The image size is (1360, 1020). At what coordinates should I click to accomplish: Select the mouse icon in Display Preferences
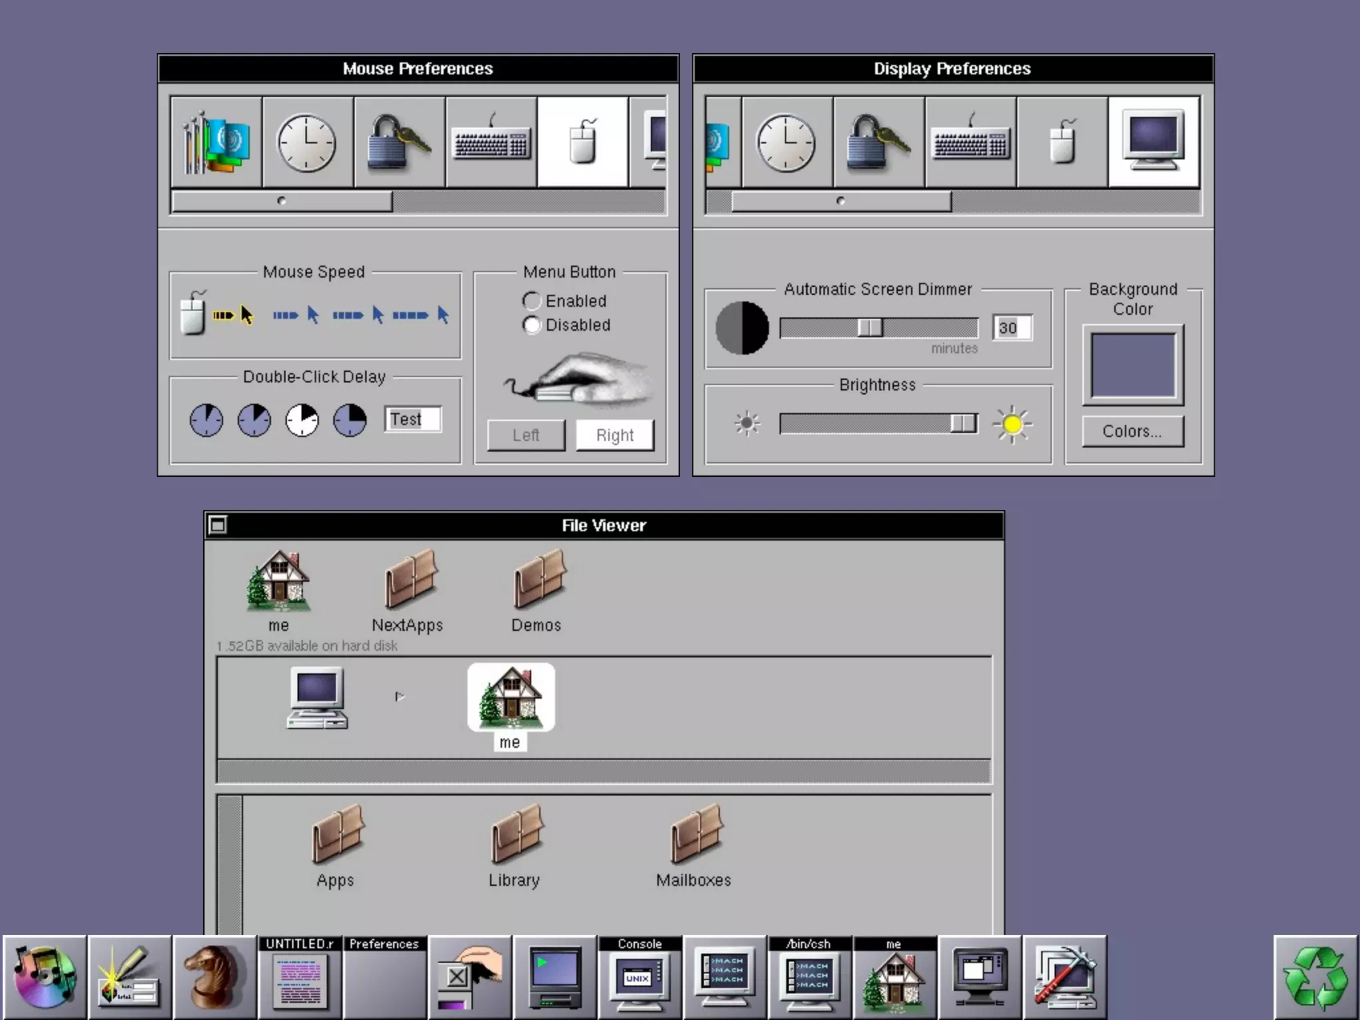click(x=1062, y=142)
